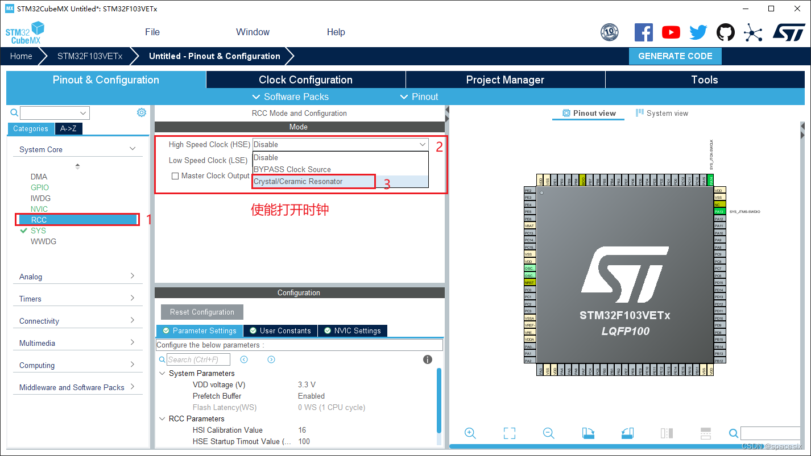Select the GPIO peripheral item
This screenshot has height=456, width=811.
coord(40,187)
